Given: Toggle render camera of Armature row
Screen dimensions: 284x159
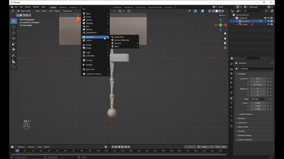Looking at the screenshot, I should point(272,21).
